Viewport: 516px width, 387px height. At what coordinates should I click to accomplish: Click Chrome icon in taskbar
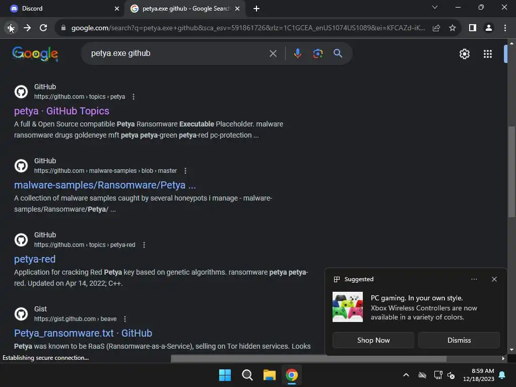coord(292,375)
